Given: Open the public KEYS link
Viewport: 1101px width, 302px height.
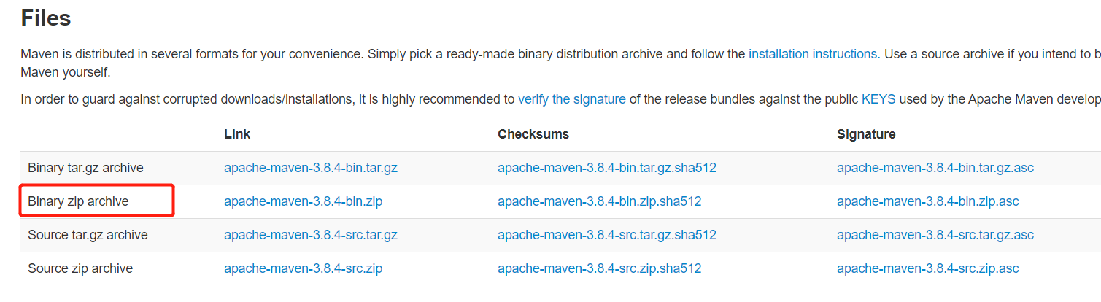Looking at the screenshot, I should (878, 99).
